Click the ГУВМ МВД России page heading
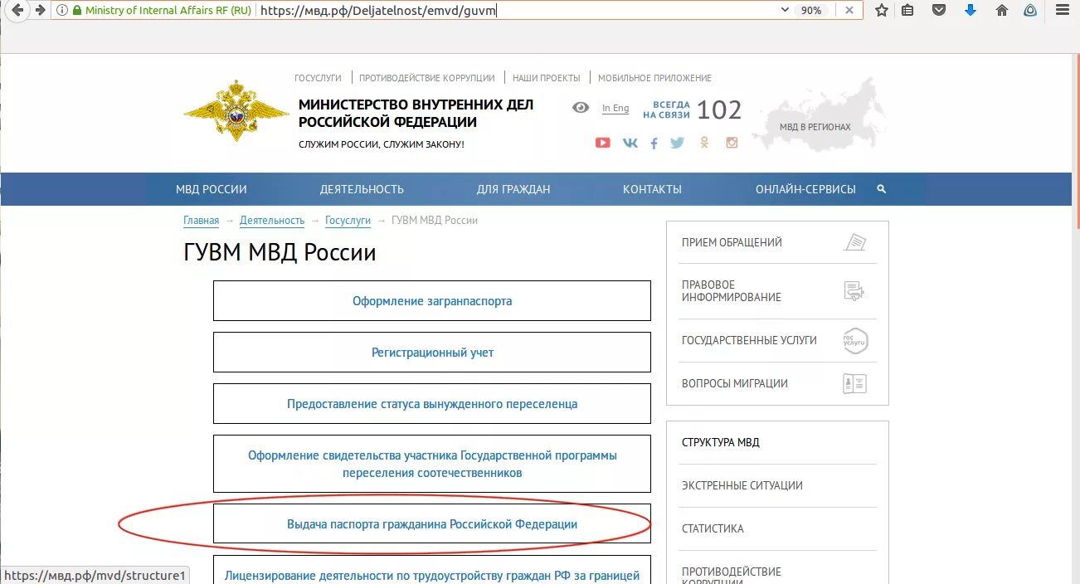This screenshot has width=1080, height=584. pyautogui.click(x=280, y=252)
